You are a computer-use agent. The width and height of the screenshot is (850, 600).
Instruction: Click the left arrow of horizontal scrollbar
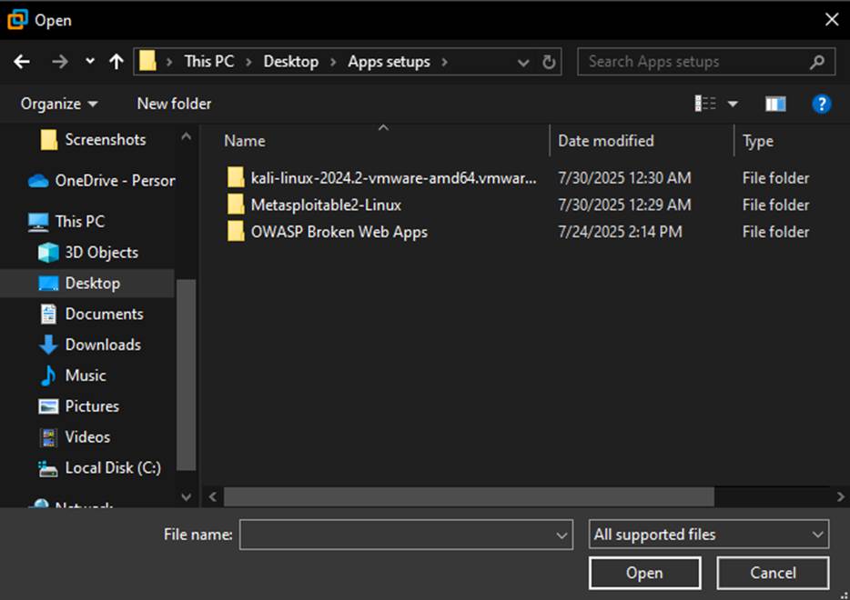[213, 496]
